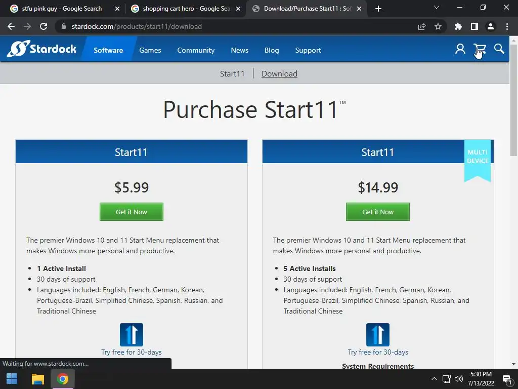Open the News nav item
Image resolution: width=518 pixels, height=389 pixels.
tap(239, 50)
